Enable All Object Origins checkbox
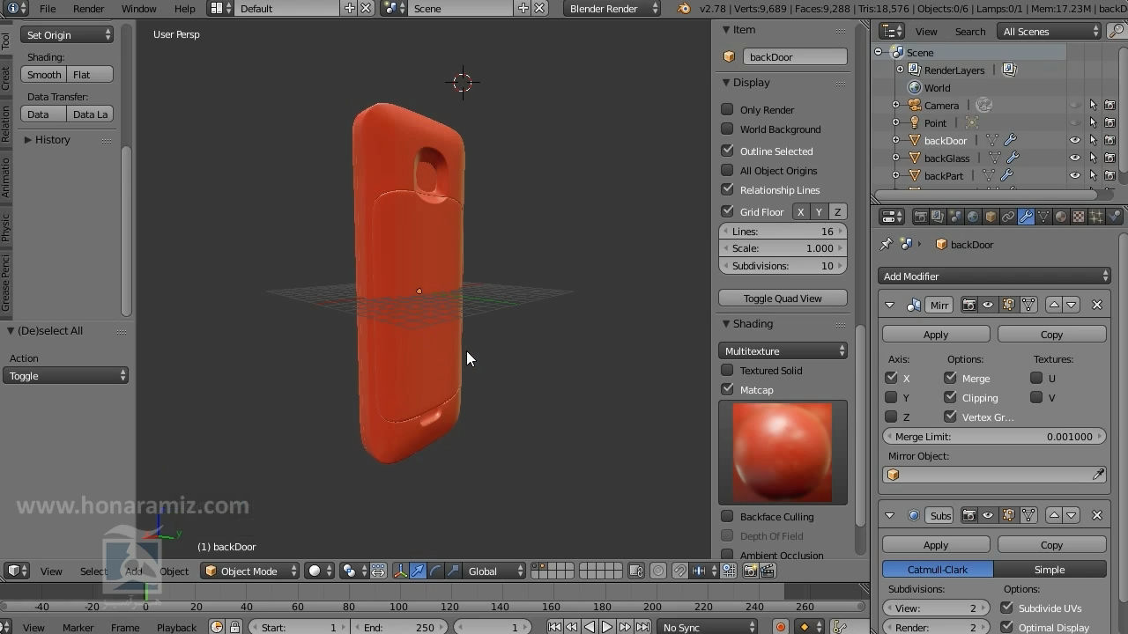Image resolution: width=1128 pixels, height=634 pixels. click(x=727, y=170)
